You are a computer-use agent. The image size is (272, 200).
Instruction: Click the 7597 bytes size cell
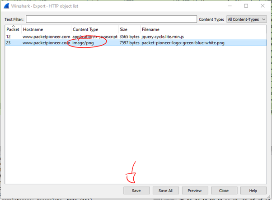point(129,43)
